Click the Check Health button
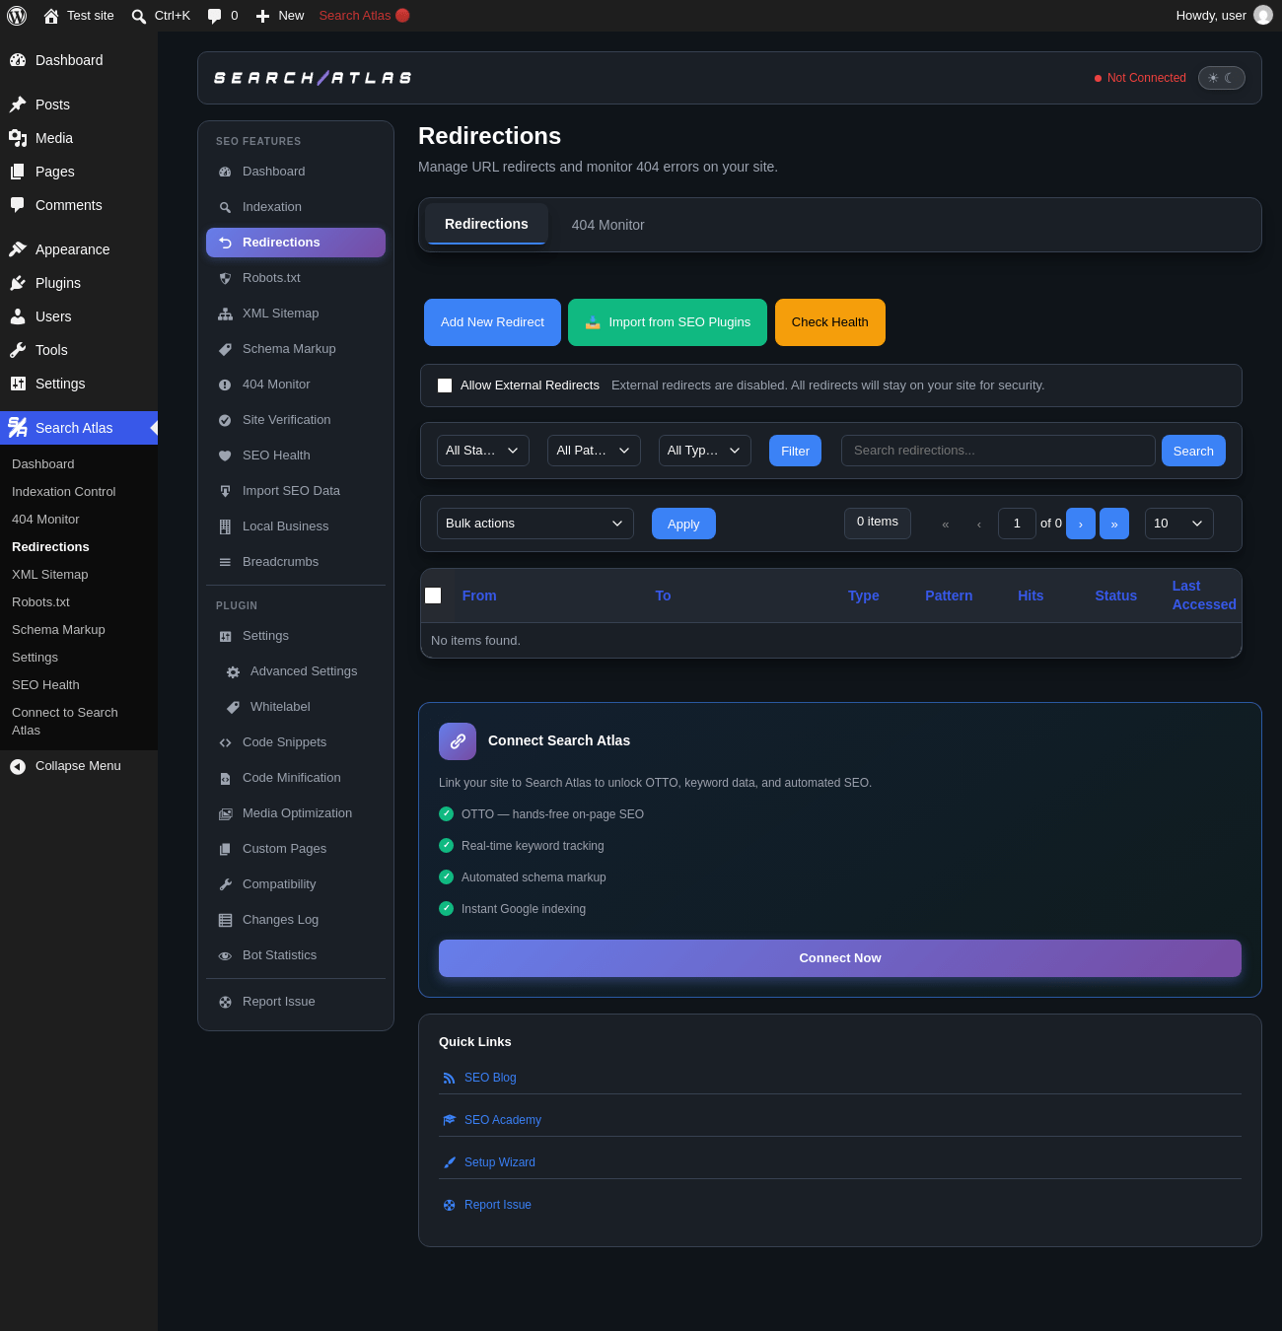This screenshot has height=1331, width=1282. [830, 322]
